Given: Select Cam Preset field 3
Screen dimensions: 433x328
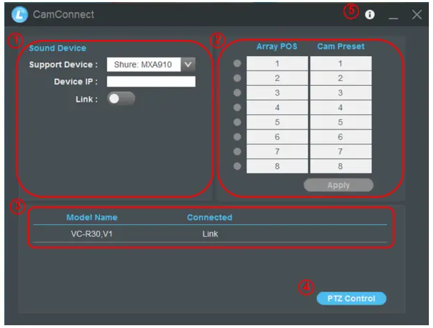Looking at the screenshot, I should 341,93.
